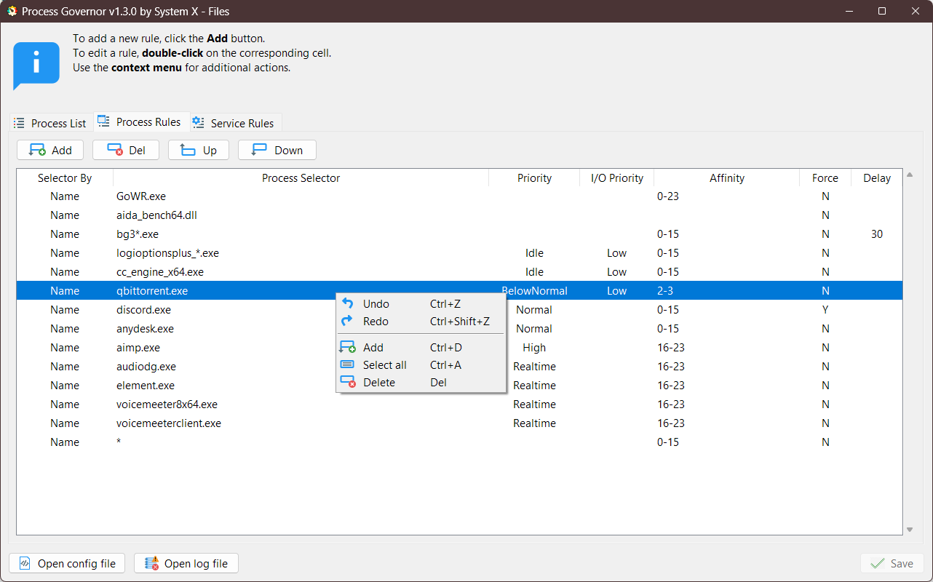This screenshot has width=933, height=582.
Task: Move rule up with the Up button
Action: pyautogui.click(x=199, y=150)
